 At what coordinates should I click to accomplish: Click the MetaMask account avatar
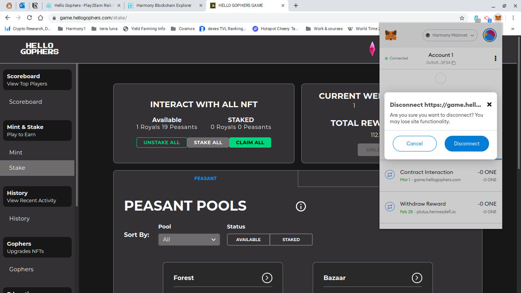point(490,35)
